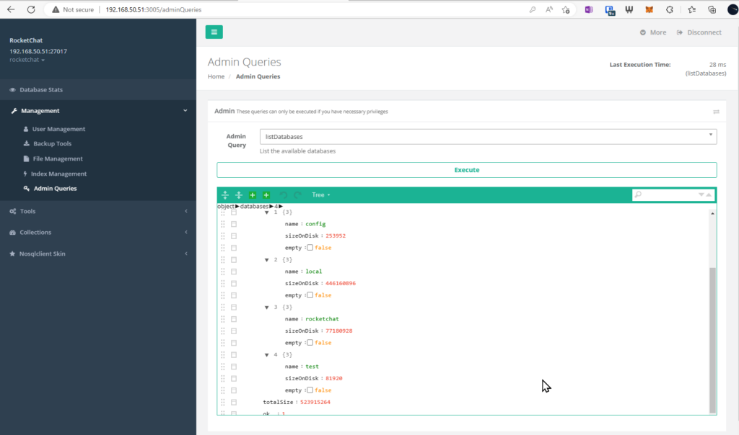Click the Disconnect link in the top bar
The height and width of the screenshot is (435, 739).
click(x=699, y=32)
